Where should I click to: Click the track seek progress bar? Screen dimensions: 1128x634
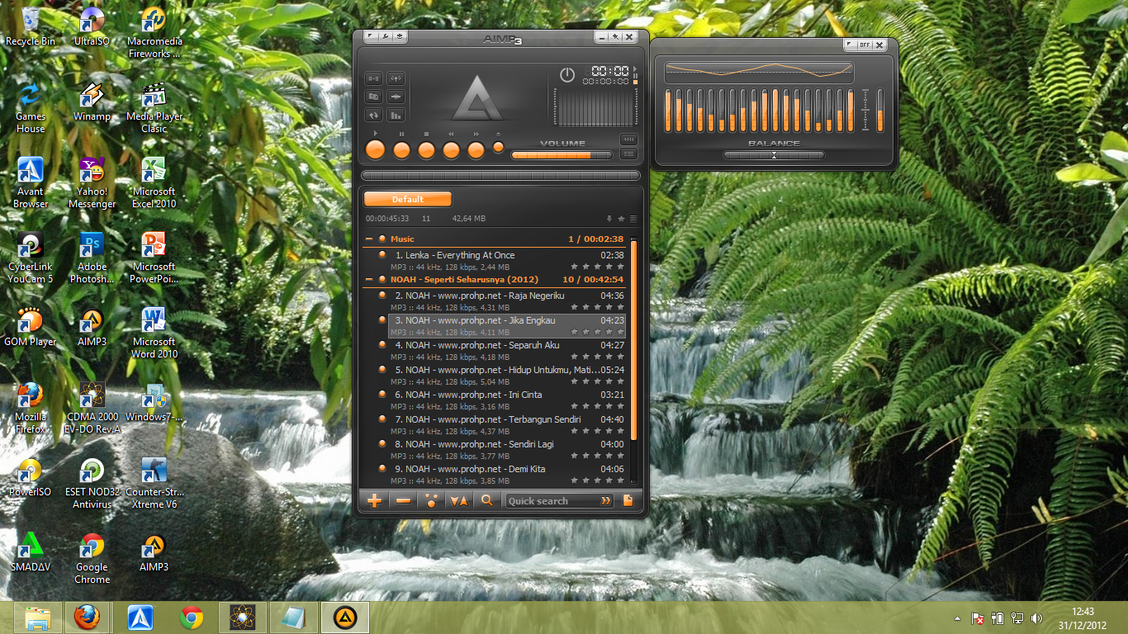500,175
